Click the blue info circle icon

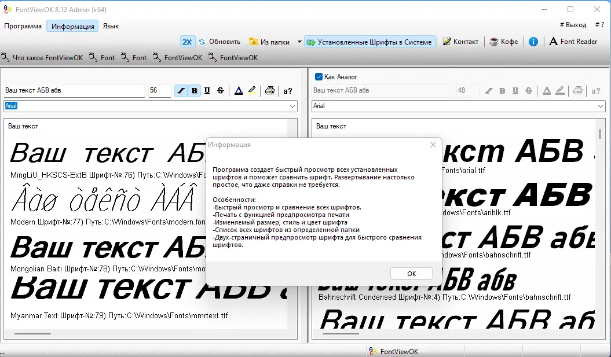click(533, 42)
